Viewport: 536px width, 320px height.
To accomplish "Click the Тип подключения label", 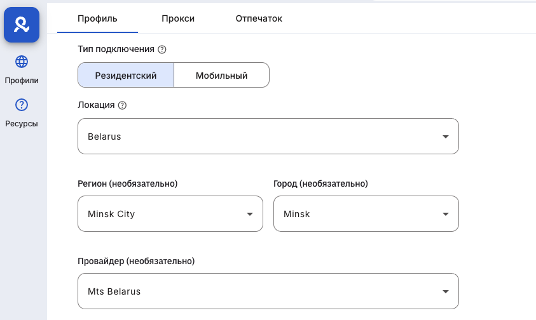I will pyautogui.click(x=116, y=49).
